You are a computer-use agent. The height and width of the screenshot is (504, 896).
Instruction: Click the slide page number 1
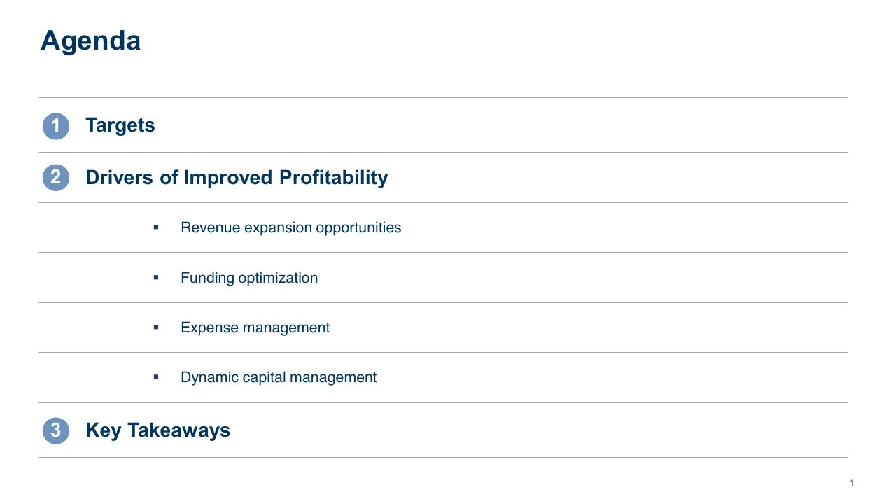[852, 484]
